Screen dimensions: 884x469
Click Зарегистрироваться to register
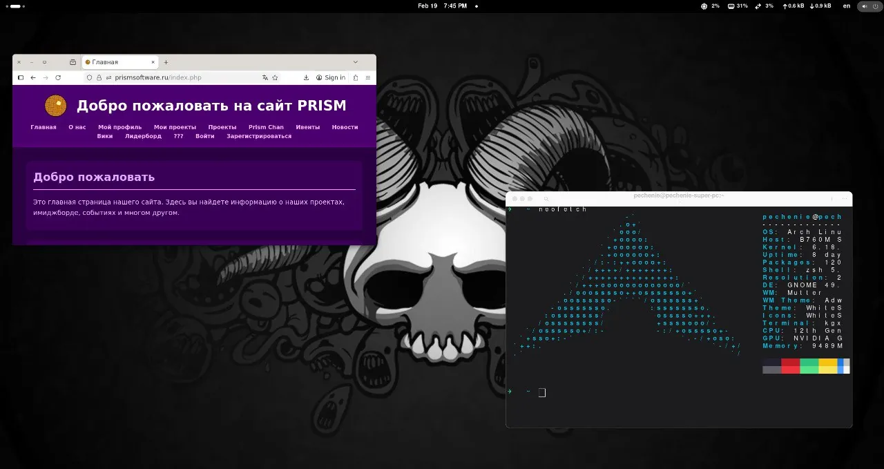pos(259,136)
